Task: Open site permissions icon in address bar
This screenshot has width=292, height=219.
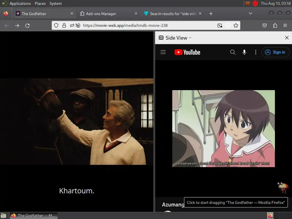Action: coord(72,25)
